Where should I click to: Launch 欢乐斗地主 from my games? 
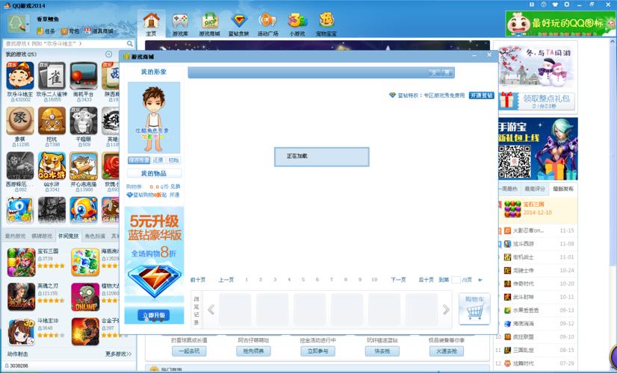[20, 75]
